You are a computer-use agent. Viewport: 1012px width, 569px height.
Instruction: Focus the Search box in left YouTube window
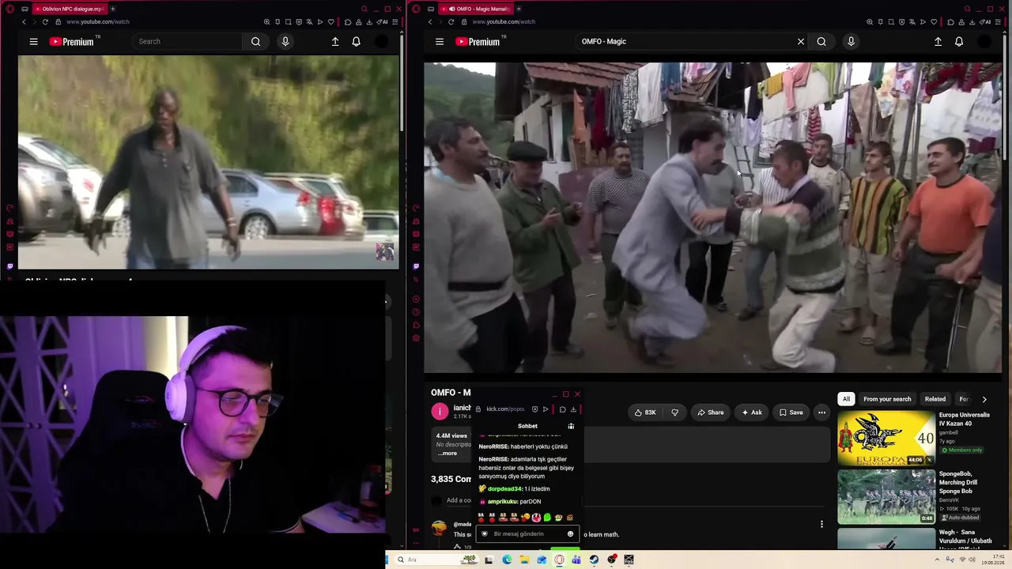[x=188, y=41]
